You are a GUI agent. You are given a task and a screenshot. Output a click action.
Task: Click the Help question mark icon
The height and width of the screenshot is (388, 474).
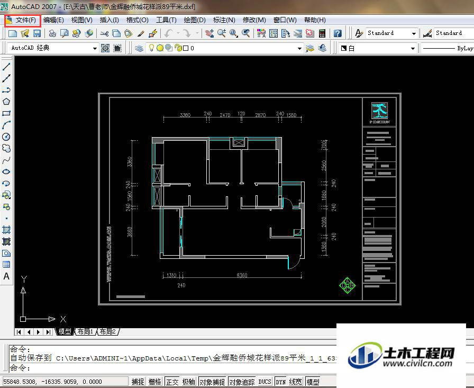(338, 33)
